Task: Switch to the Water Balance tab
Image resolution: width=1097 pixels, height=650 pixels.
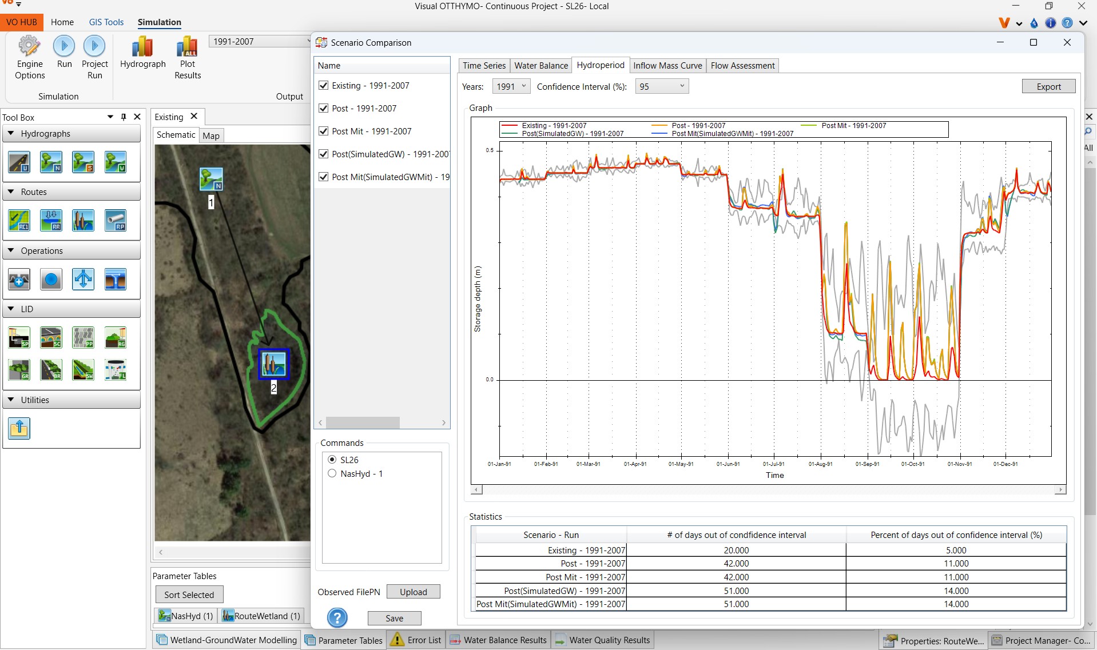Action: pyautogui.click(x=541, y=65)
